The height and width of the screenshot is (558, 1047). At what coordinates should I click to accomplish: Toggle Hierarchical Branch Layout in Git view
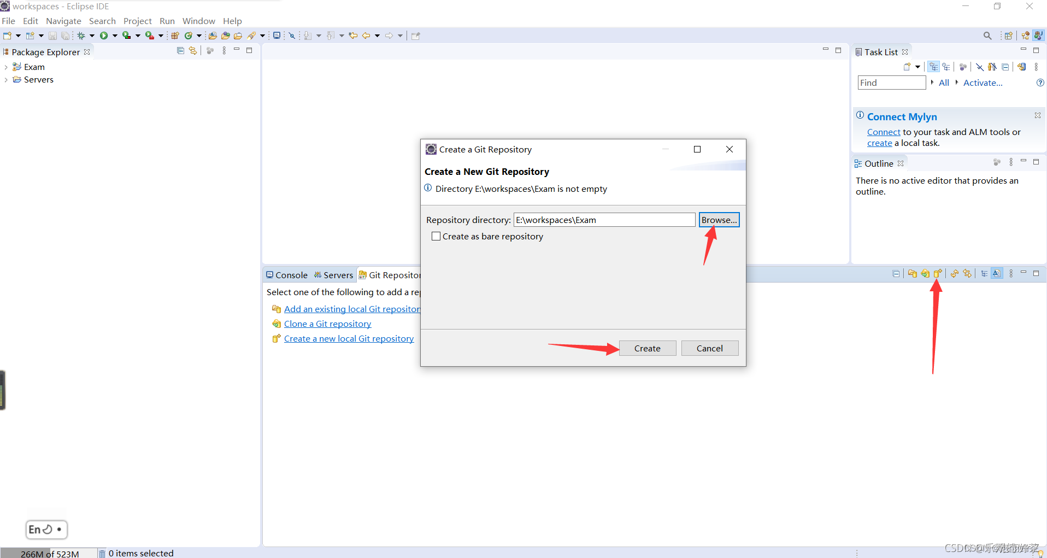pyautogui.click(x=984, y=273)
